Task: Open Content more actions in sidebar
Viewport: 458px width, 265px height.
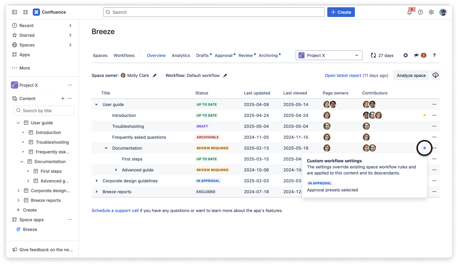Action: click(70, 98)
